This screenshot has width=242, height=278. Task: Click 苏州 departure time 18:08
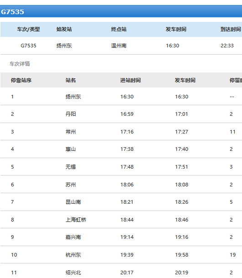[181, 185]
